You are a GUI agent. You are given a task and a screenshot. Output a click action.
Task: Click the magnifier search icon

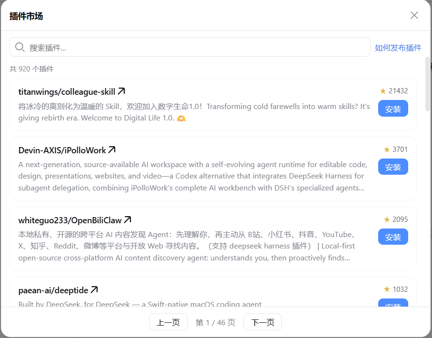pos(20,47)
